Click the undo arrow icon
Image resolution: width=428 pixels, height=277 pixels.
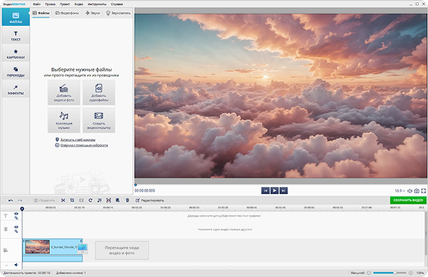[x=11, y=201]
